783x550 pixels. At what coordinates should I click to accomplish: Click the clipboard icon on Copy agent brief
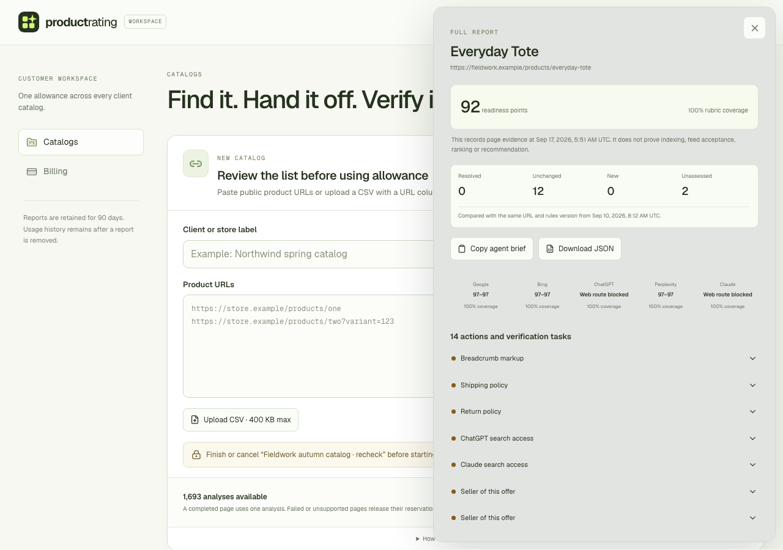click(462, 249)
